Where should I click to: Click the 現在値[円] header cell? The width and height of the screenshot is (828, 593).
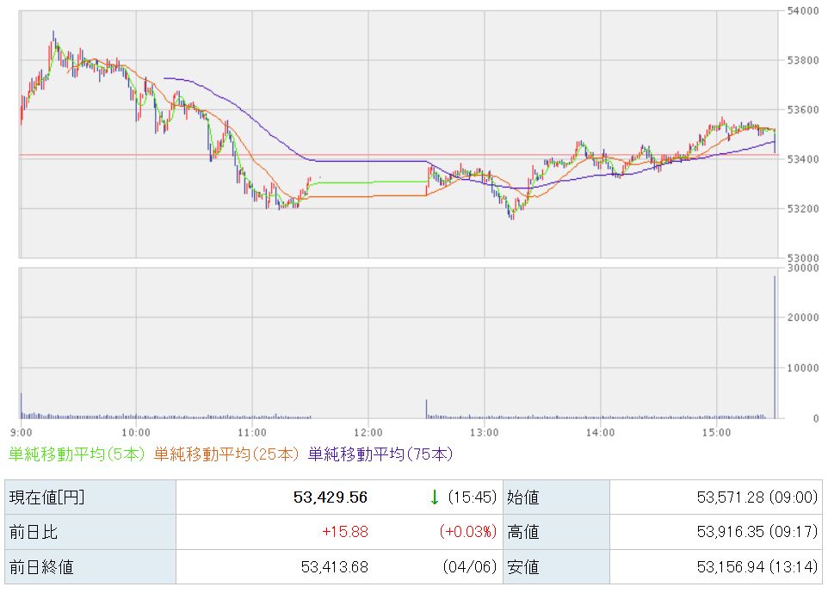point(47,497)
